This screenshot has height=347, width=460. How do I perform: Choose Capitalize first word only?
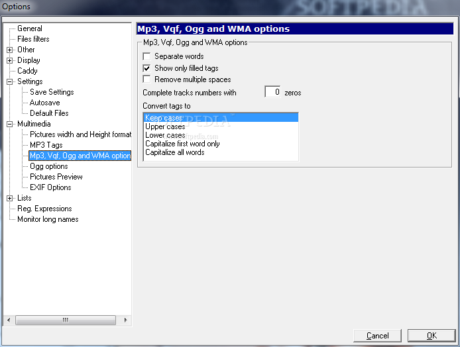[x=221, y=144]
